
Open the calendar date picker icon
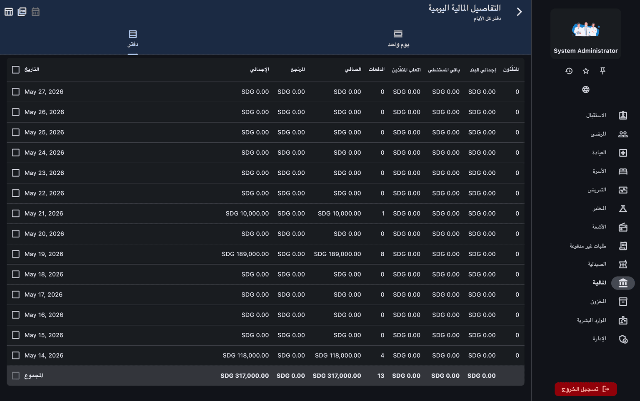point(36,12)
